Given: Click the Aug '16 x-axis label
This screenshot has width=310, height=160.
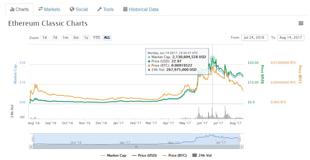Looking at the screenshot, I should [x=34, y=123].
